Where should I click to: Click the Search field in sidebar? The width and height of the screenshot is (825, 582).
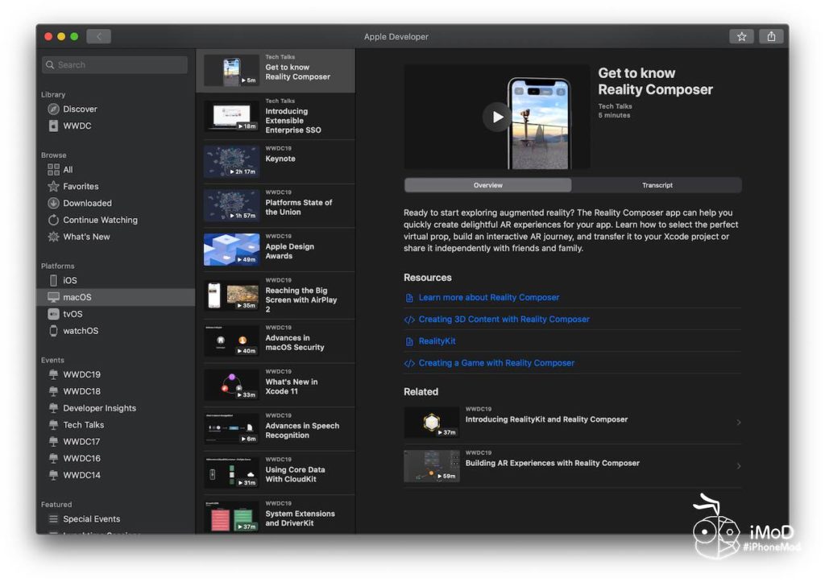114,65
